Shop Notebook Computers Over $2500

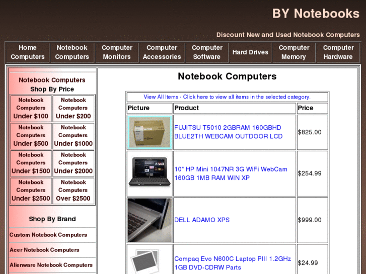[74, 191]
